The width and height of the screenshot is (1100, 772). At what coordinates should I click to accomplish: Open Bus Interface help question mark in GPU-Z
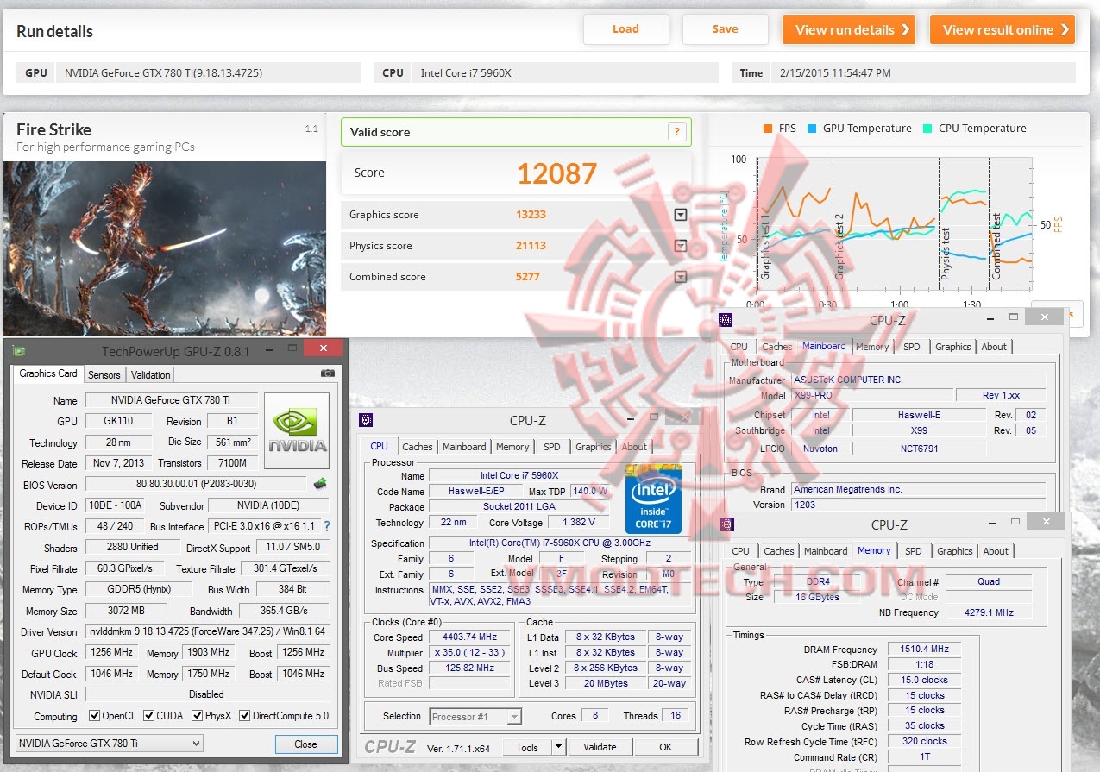click(325, 526)
